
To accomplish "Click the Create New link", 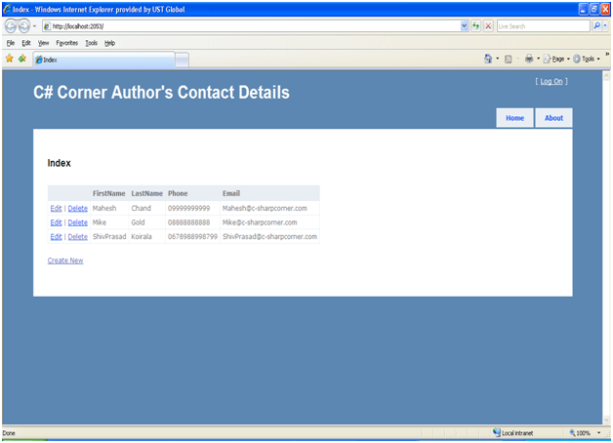I will coord(65,261).
